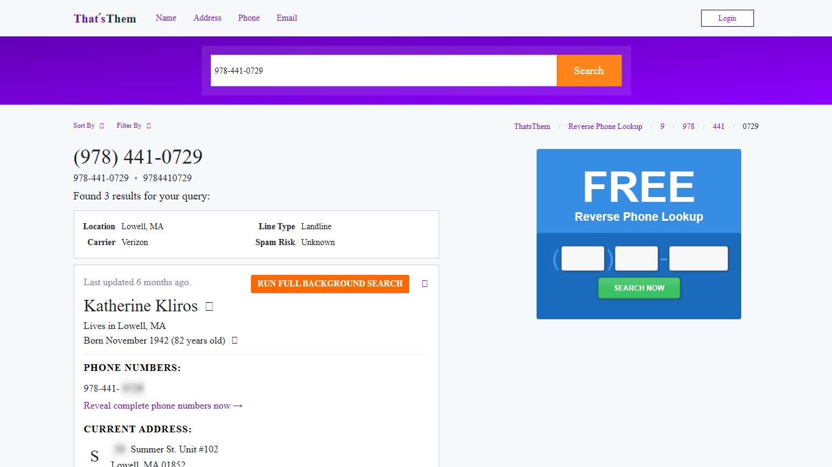This screenshot has width=832, height=467.
Task: Open the Email lookup menu item
Action: coord(286,18)
